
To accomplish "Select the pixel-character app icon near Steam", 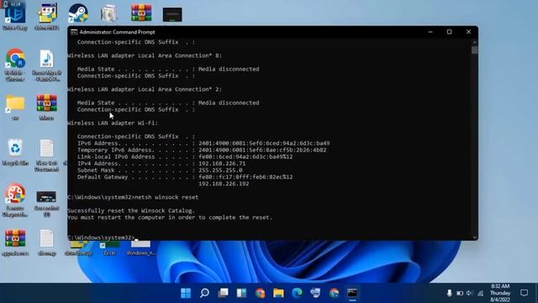I will [47, 17].
